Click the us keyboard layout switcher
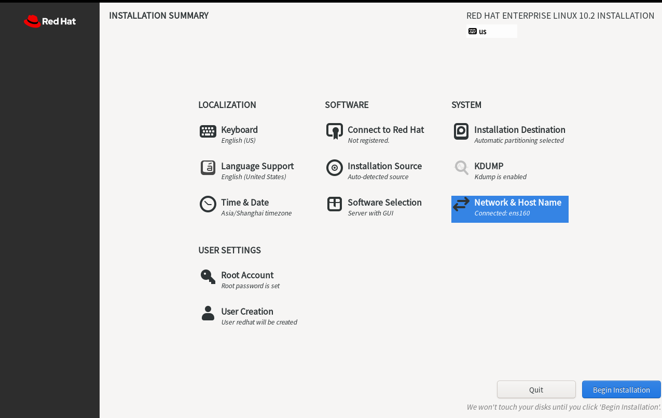 pos(492,31)
